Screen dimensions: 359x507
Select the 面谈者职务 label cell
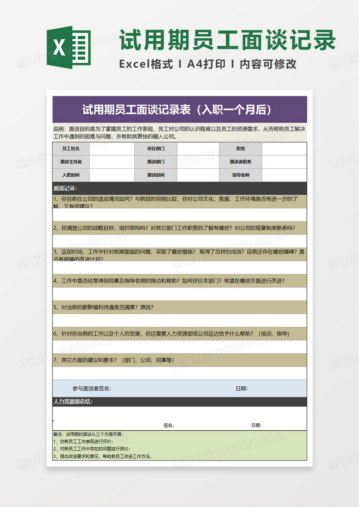[x=241, y=162]
